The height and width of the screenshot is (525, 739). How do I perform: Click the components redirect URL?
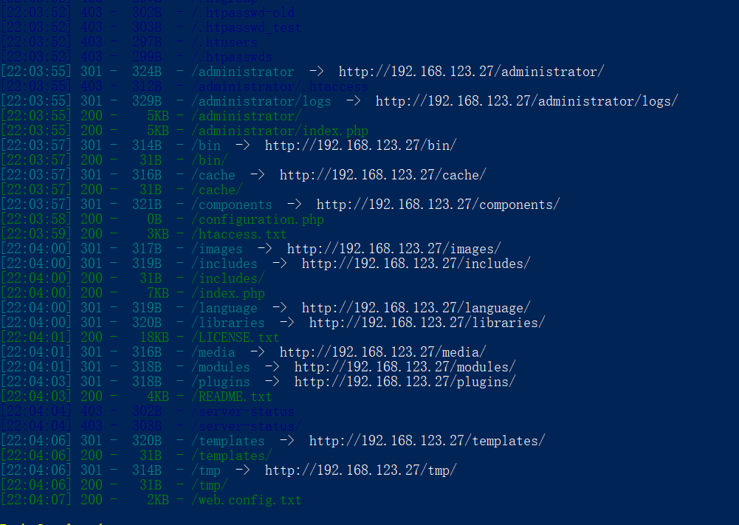[439, 205]
